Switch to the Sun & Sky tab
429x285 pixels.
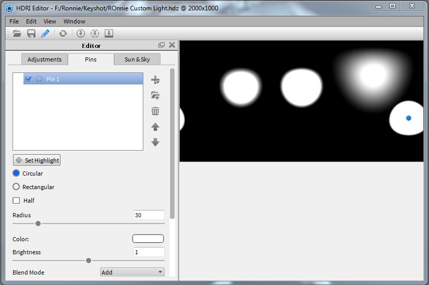137,59
